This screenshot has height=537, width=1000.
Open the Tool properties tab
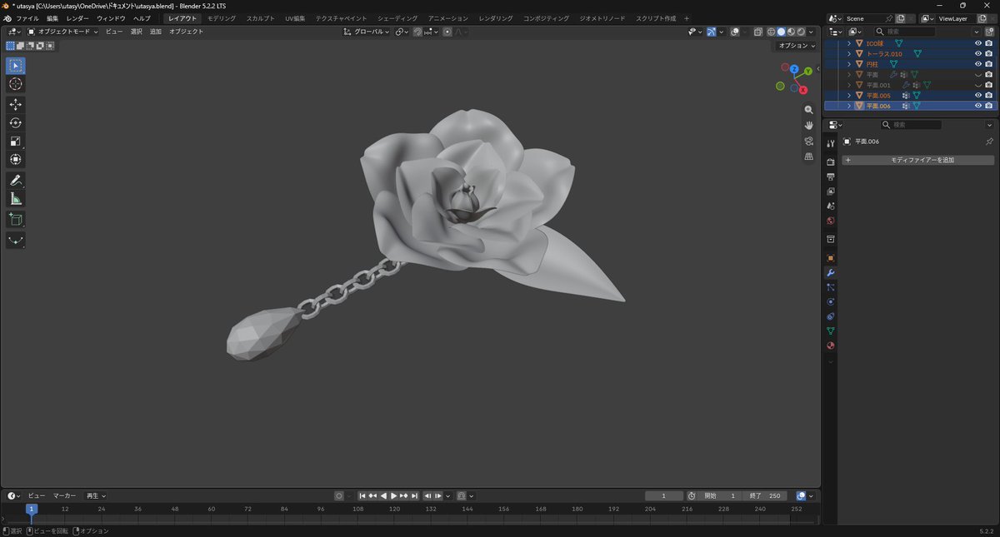pyautogui.click(x=831, y=143)
